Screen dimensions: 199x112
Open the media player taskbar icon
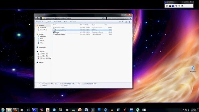coord(22,110)
